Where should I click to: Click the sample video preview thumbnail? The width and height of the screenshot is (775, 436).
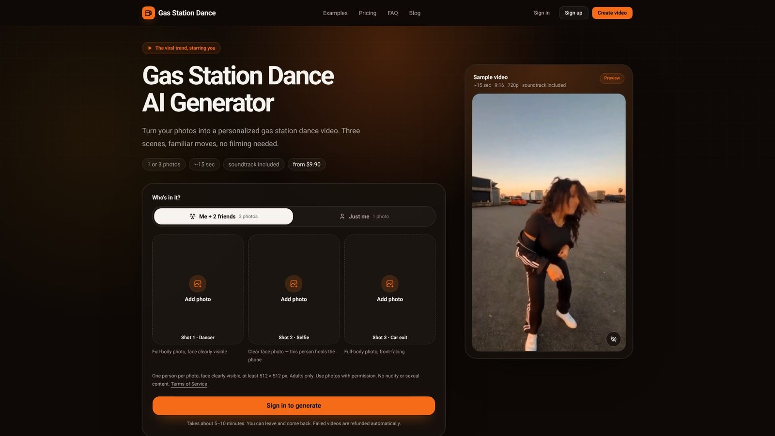(549, 222)
